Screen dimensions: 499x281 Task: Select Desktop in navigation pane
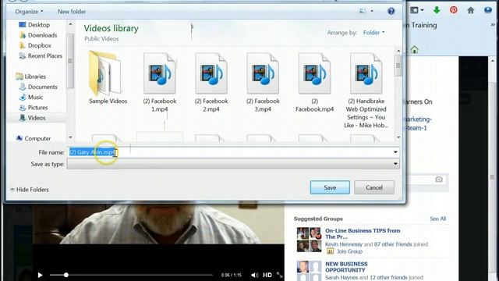tap(38, 24)
